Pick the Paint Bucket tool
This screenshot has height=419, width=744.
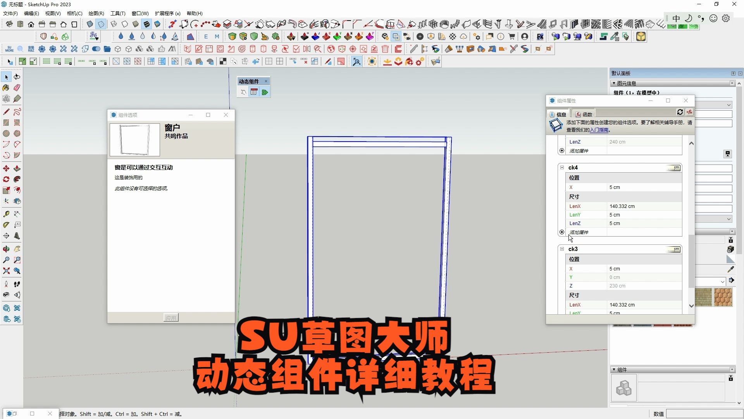[x=6, y=88]
